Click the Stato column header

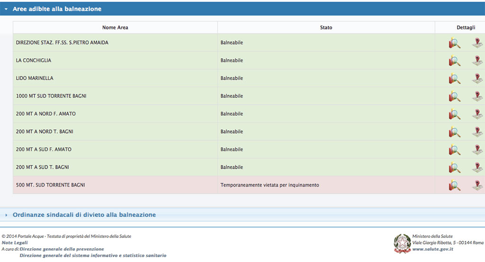pos(326,27)
